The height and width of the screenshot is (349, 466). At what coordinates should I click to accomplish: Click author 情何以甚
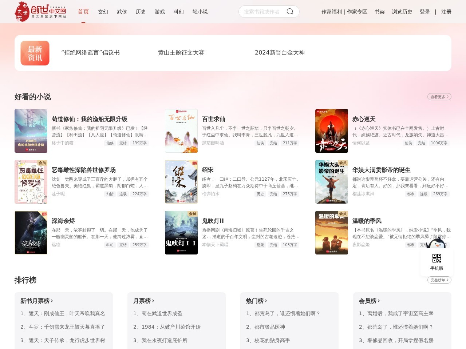pyautogui.click(x=361, y=143)
